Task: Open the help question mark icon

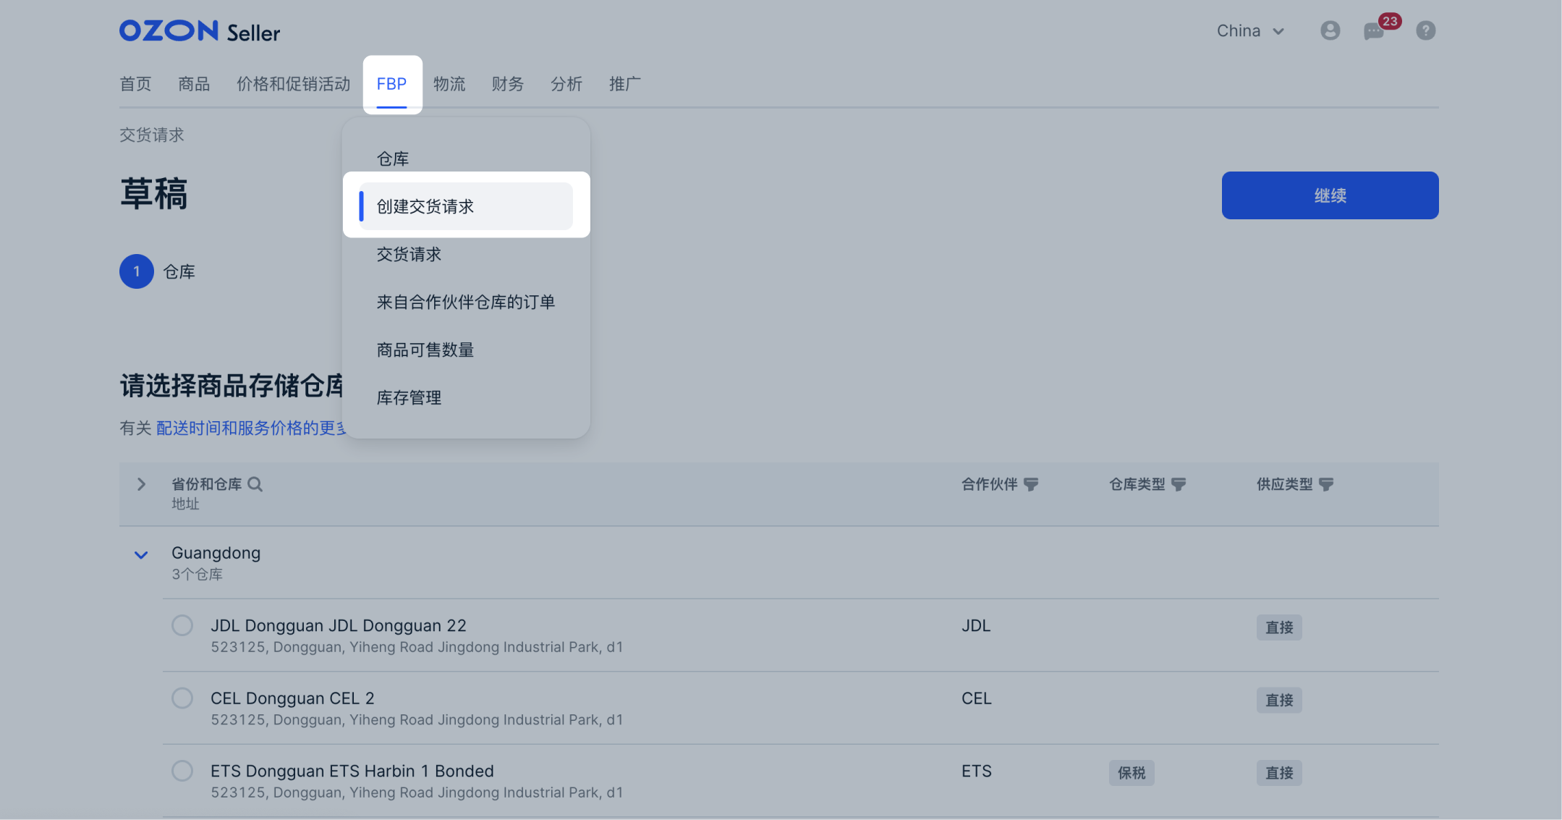Action: click(1425, 30)
